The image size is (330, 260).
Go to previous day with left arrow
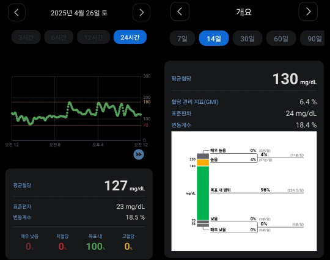tap(16, 12)
